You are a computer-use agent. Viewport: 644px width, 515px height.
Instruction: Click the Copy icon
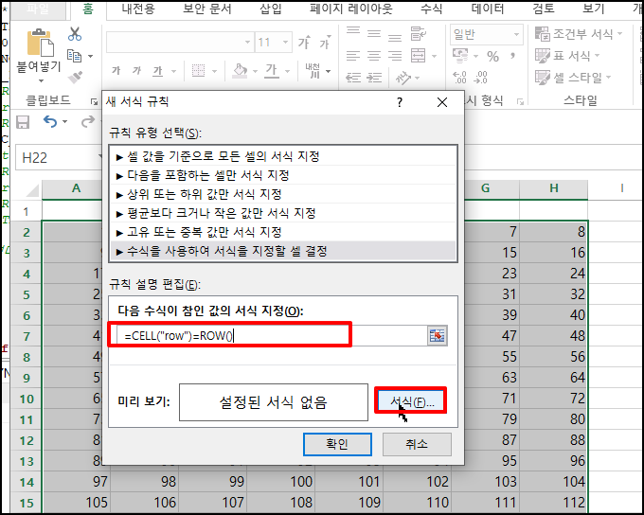coord(74,56)
